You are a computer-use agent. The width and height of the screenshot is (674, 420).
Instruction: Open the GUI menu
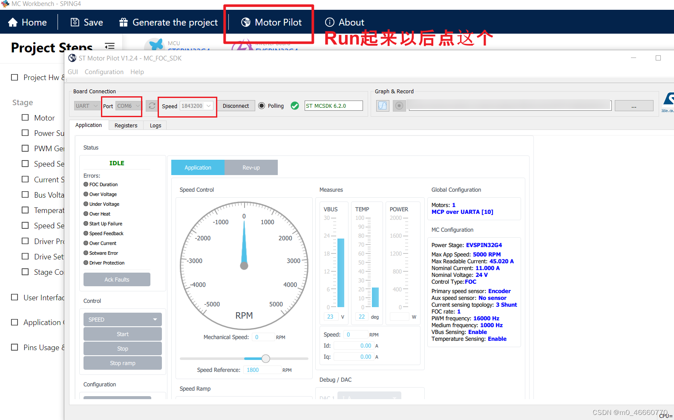pyautogui.click(x=73, y=72)
